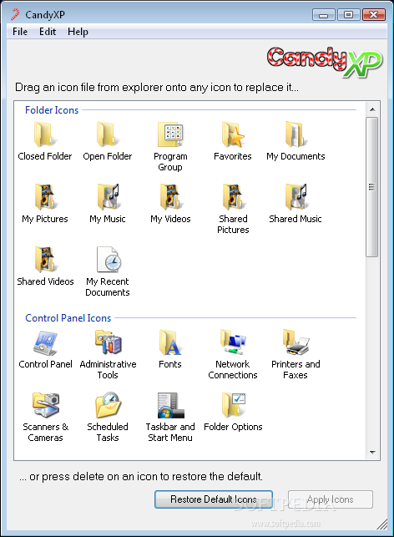The width and height of the screenshot is (394, 537).
Task: Select the My Music folder icon
Action: tap(108, 196)
